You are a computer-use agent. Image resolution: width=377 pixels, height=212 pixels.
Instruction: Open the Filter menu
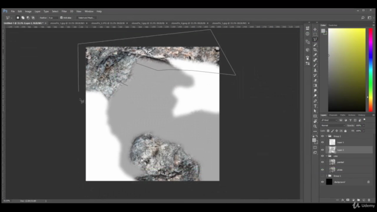pos(64,11)
